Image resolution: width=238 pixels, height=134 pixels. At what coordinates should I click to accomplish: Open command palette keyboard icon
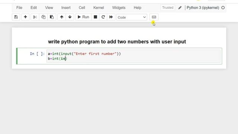pos(154,17)
